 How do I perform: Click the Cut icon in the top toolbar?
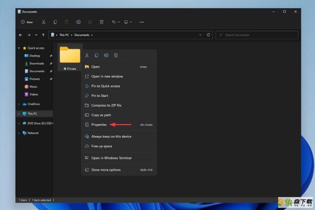click(x=43, y=22)
